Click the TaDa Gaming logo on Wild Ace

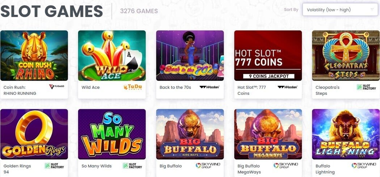click(x=132, y=87)
